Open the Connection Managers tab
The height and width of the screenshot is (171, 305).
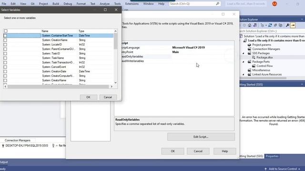pyautogui.click(x=18, y=141)
